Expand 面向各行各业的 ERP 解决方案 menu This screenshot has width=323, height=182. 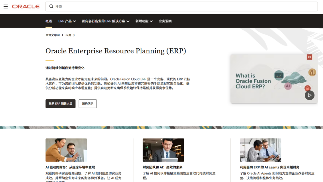pos(106,21)
